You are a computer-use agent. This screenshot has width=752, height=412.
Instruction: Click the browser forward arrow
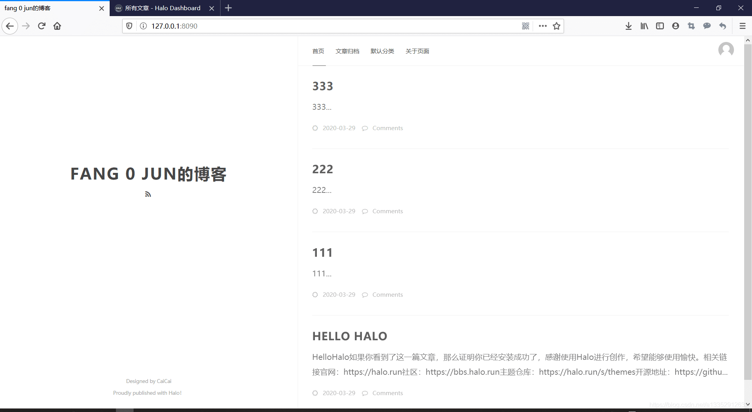(x=26, y=26)
